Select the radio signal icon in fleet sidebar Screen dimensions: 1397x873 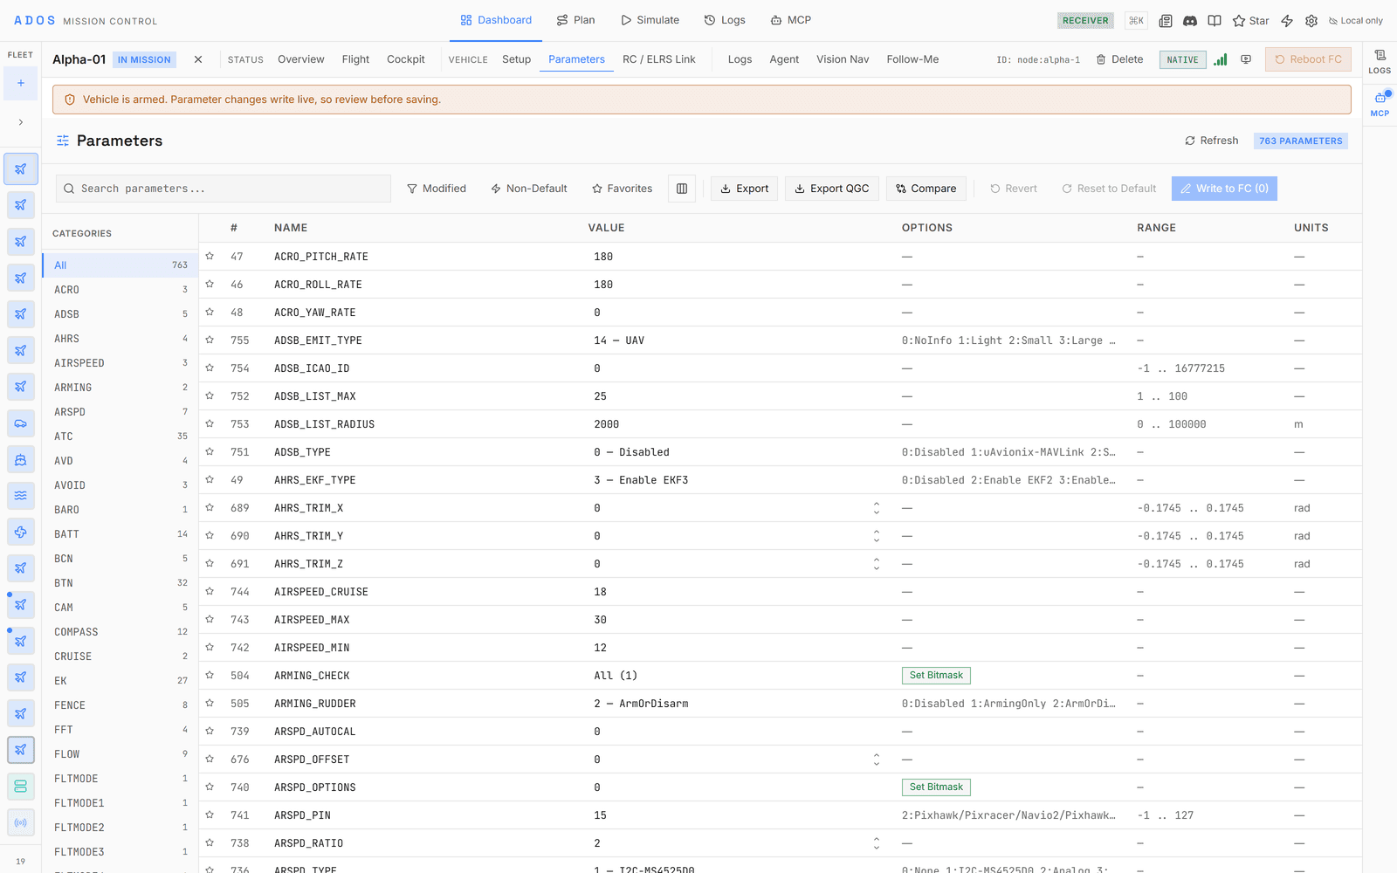tap(21, 822)
